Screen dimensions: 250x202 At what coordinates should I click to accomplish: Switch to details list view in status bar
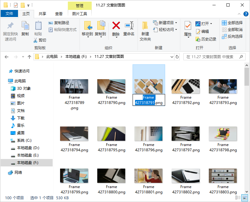click(238, 198)
